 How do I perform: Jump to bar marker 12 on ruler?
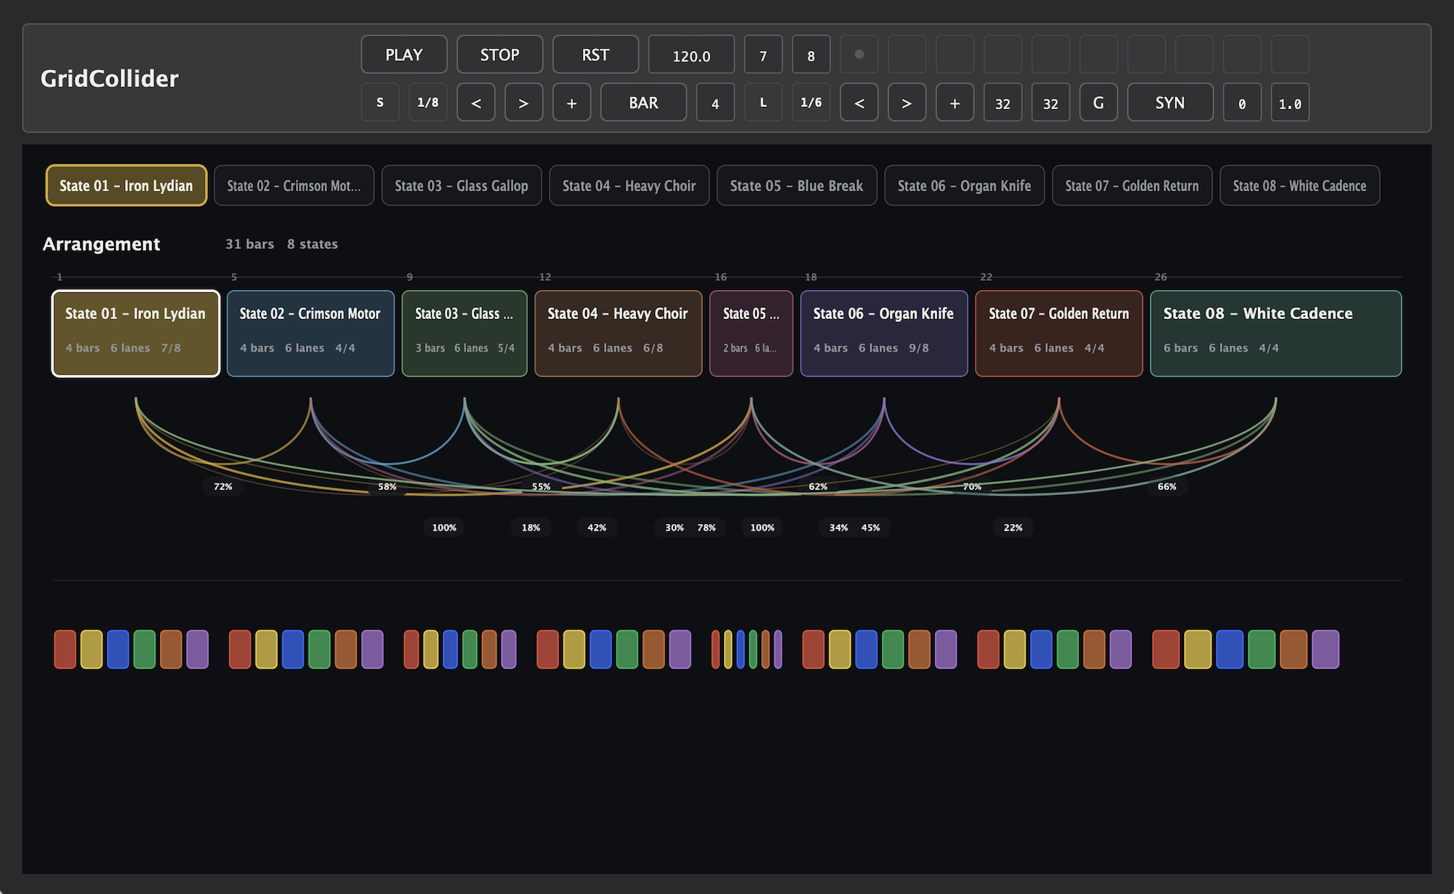point(545,277)
